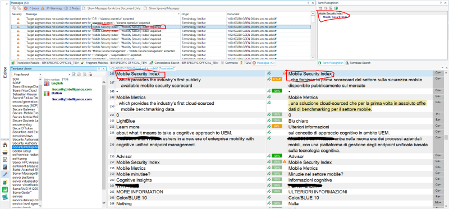Switch to the Editor view pencil icon

5,174
